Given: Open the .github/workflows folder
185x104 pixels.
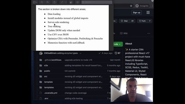Looking at the screenshot, I should click(53, 60).
